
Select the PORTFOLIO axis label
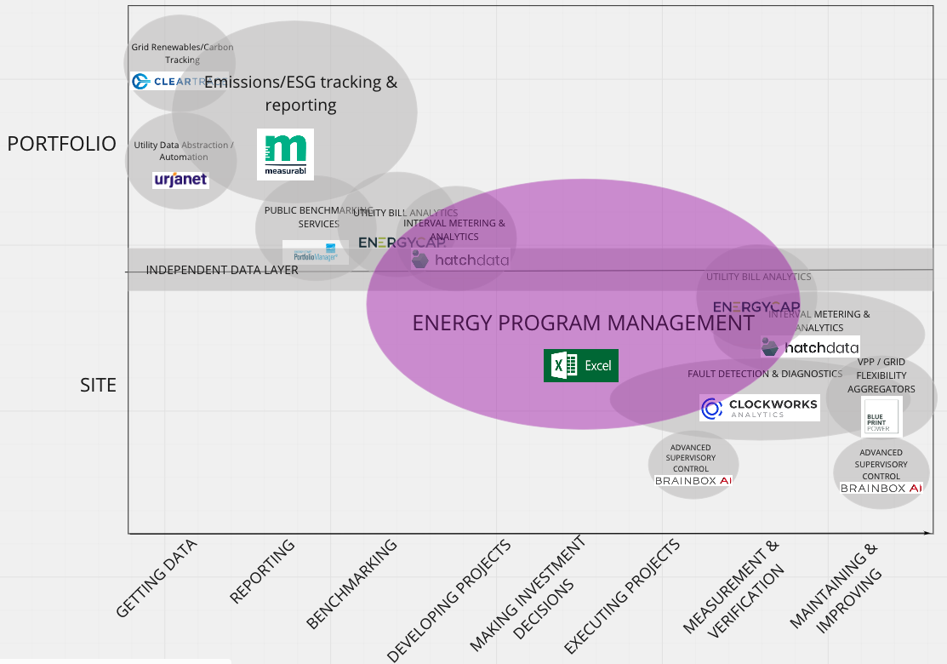61,144
